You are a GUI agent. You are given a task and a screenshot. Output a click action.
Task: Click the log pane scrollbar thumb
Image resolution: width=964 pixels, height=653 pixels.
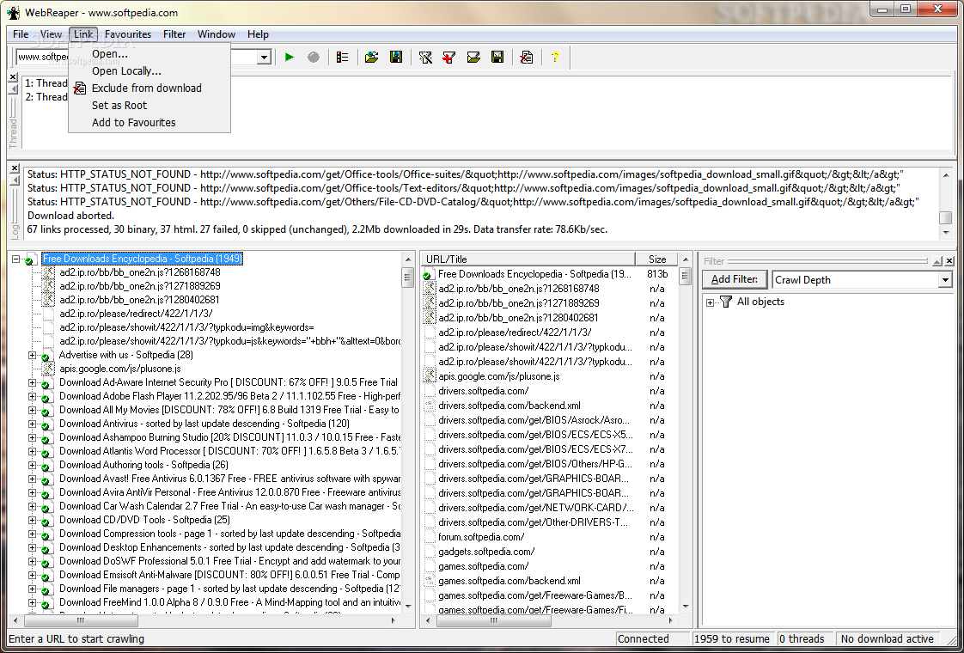point(946,217)
